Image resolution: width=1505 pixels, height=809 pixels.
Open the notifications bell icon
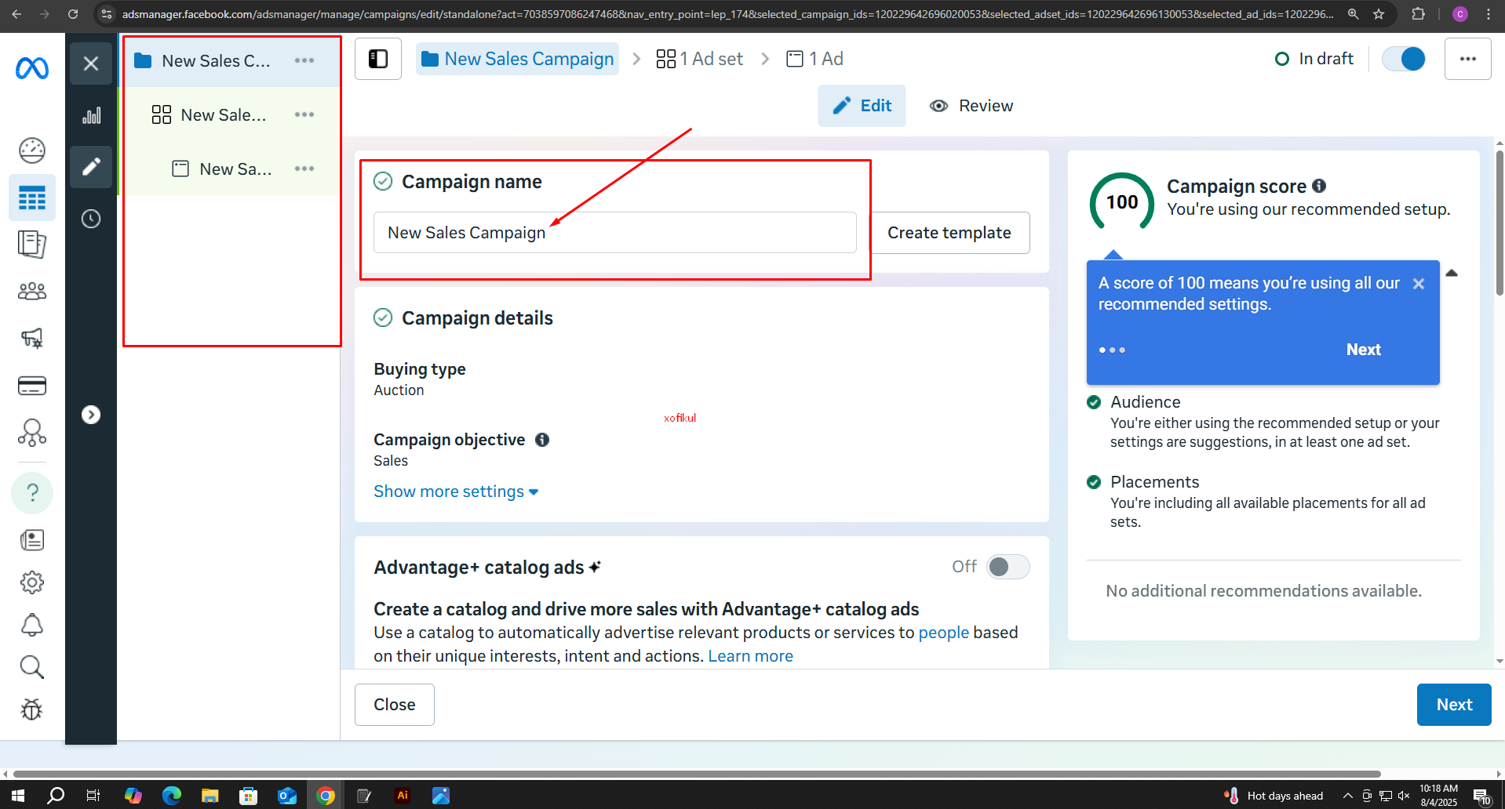click(x=32, y=625)
